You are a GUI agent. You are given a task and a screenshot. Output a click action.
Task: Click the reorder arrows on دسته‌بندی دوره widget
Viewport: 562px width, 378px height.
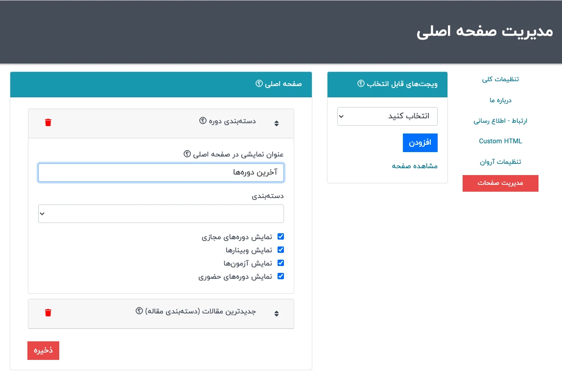(277, 124)
